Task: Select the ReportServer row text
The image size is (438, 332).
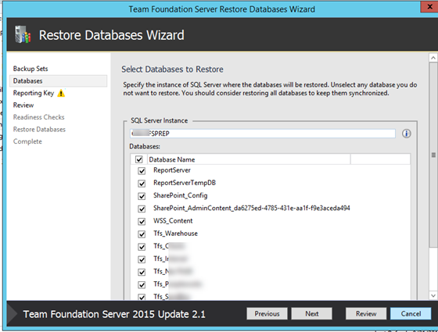Action: coord(172,170)
